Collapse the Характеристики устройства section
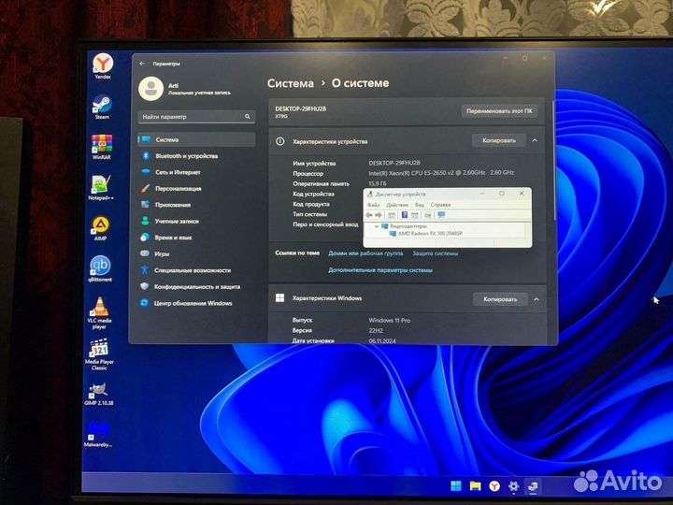Viewport: 673px width, 505px height. pos(535,140)
